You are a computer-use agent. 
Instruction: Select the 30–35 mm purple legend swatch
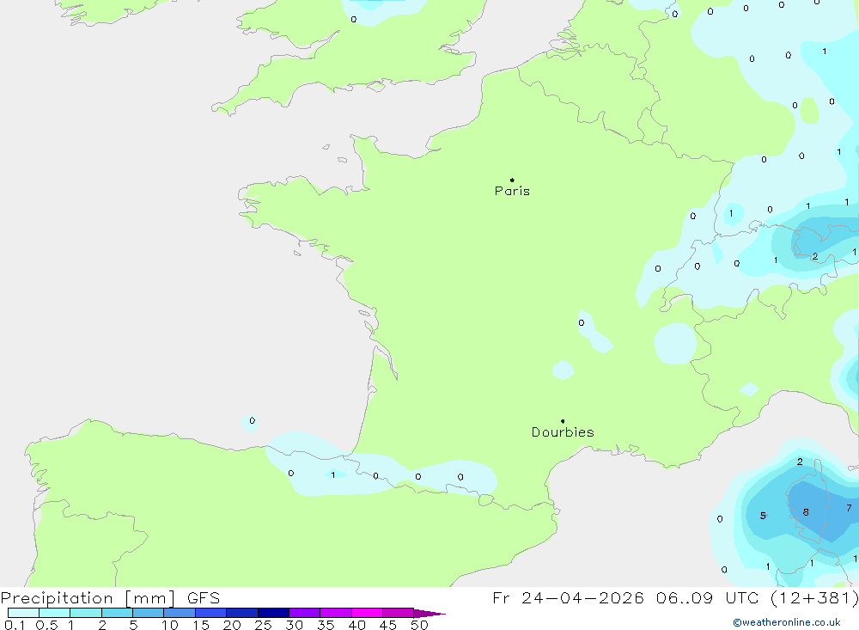[x=304, y=613]
